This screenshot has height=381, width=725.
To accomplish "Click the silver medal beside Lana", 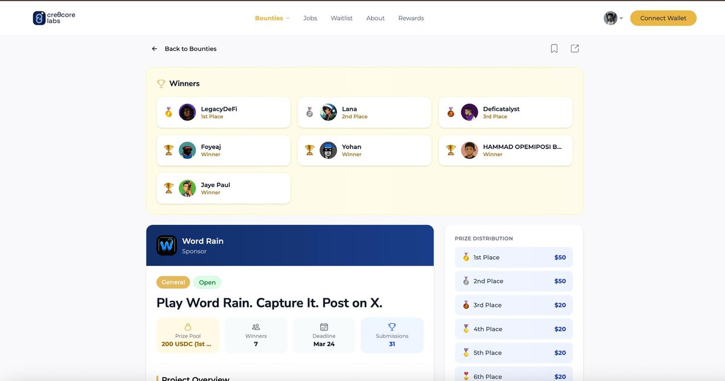I will tap(309, 112).
